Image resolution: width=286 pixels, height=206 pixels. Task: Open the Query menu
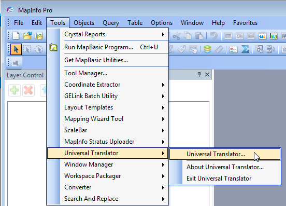[x=111, y=23]
